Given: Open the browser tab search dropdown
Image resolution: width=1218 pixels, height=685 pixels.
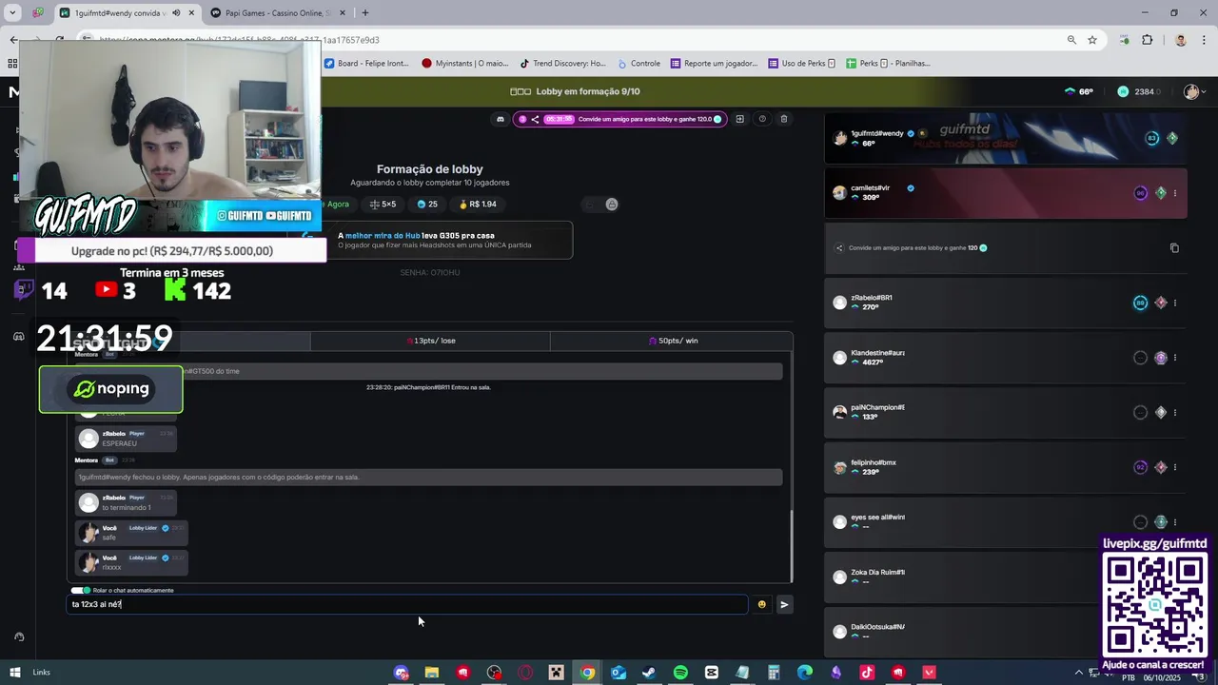Looking at the screenshot, I should (x=13, y=13).
